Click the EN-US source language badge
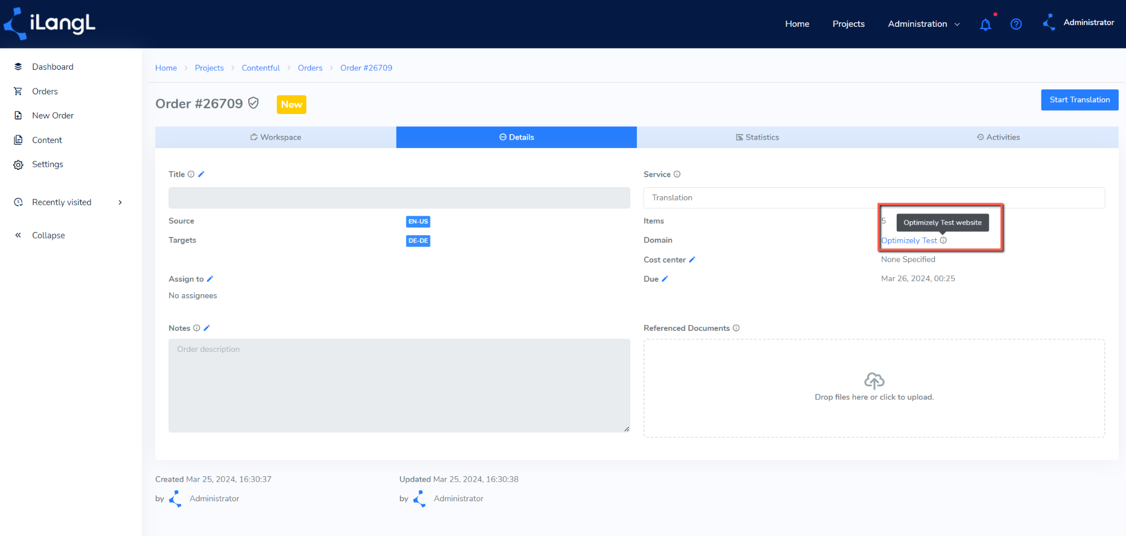This screenshot has height=536, width=1126. [418, 221]
